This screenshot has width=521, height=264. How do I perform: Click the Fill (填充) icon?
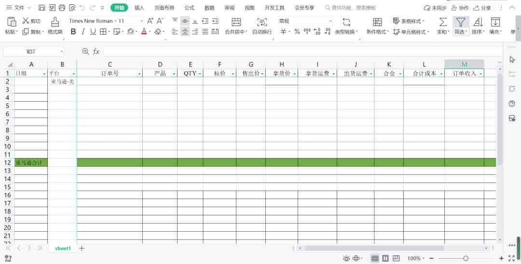[x=495, y=22]
